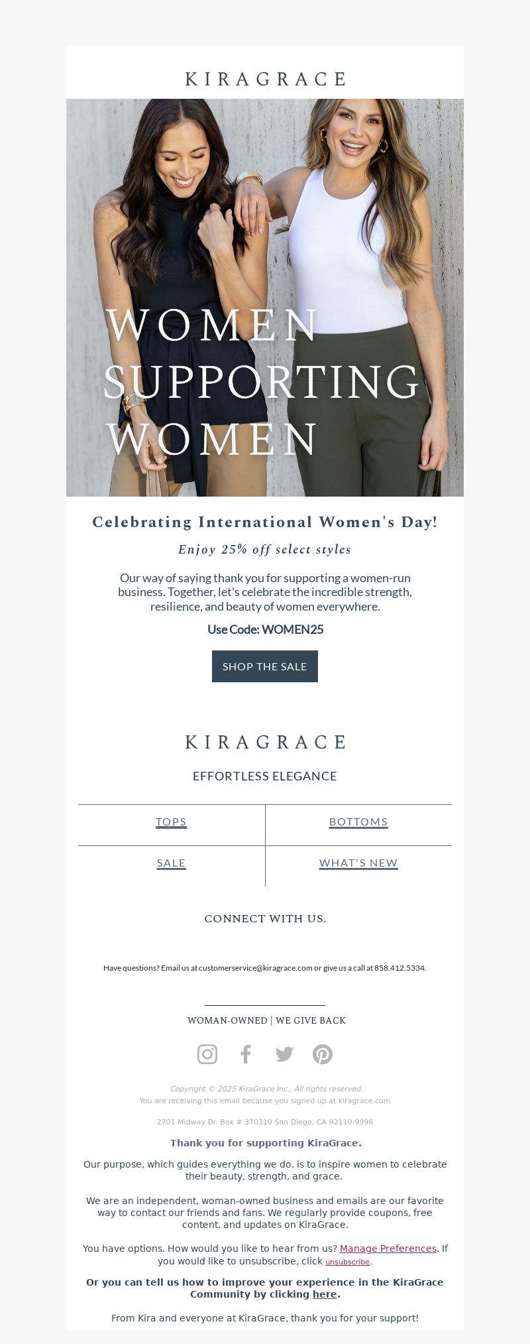Click the Use Code: WOMEN25 text
Image resolution: width=530 pixels, height=1344 pixels.
[x=265, y=629]
